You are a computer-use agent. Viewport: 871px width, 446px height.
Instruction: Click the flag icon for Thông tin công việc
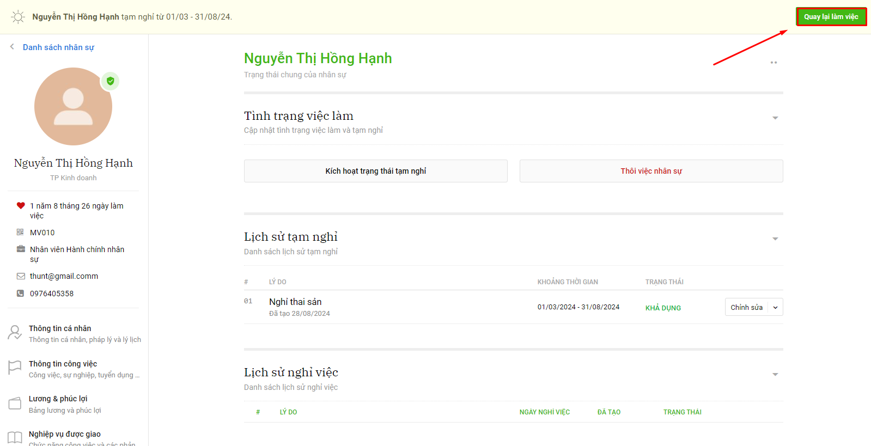click(x=15, y=368)
